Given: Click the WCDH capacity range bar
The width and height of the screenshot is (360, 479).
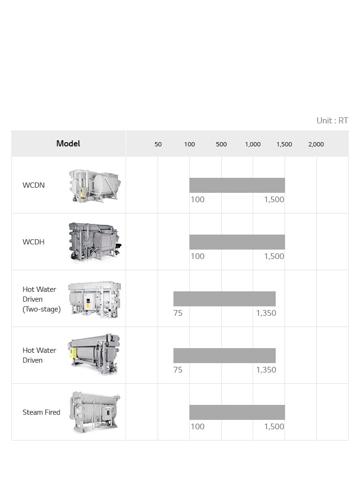Looking at the screenshot, I should pyautogui.click(x=237, y=242).
